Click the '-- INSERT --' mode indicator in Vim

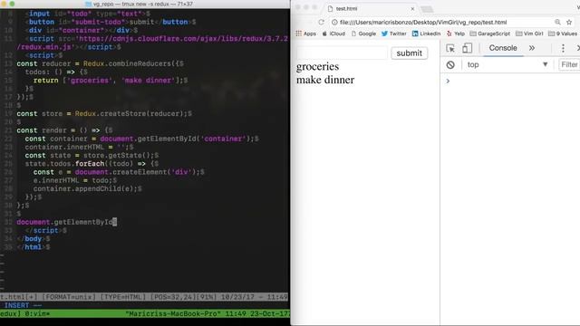tap(21, 306)
